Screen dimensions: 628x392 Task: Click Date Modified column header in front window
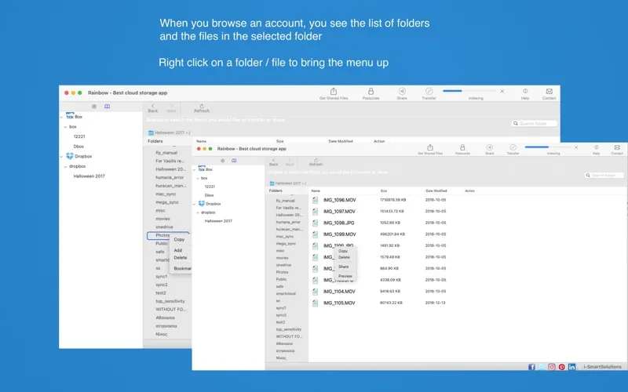436,191
